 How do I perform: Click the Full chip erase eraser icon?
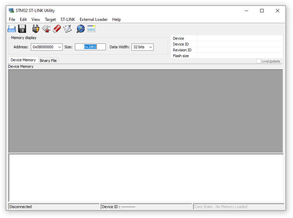pyautogui.click(x=57, y=29)
